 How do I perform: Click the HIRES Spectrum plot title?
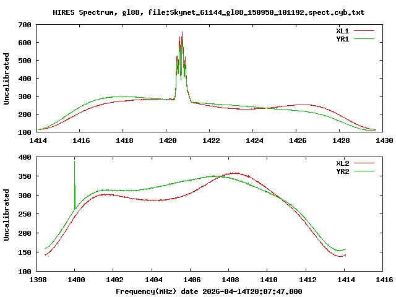click(209, 12)
